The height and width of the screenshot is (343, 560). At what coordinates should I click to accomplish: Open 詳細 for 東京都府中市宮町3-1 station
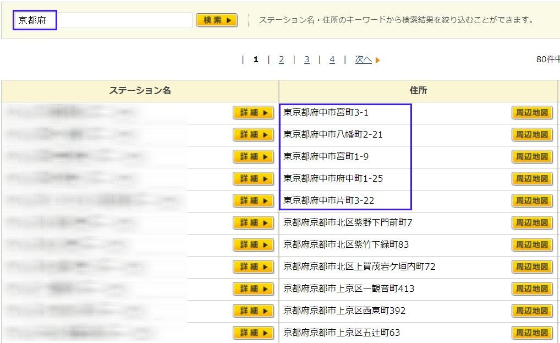tap(253, 113)
